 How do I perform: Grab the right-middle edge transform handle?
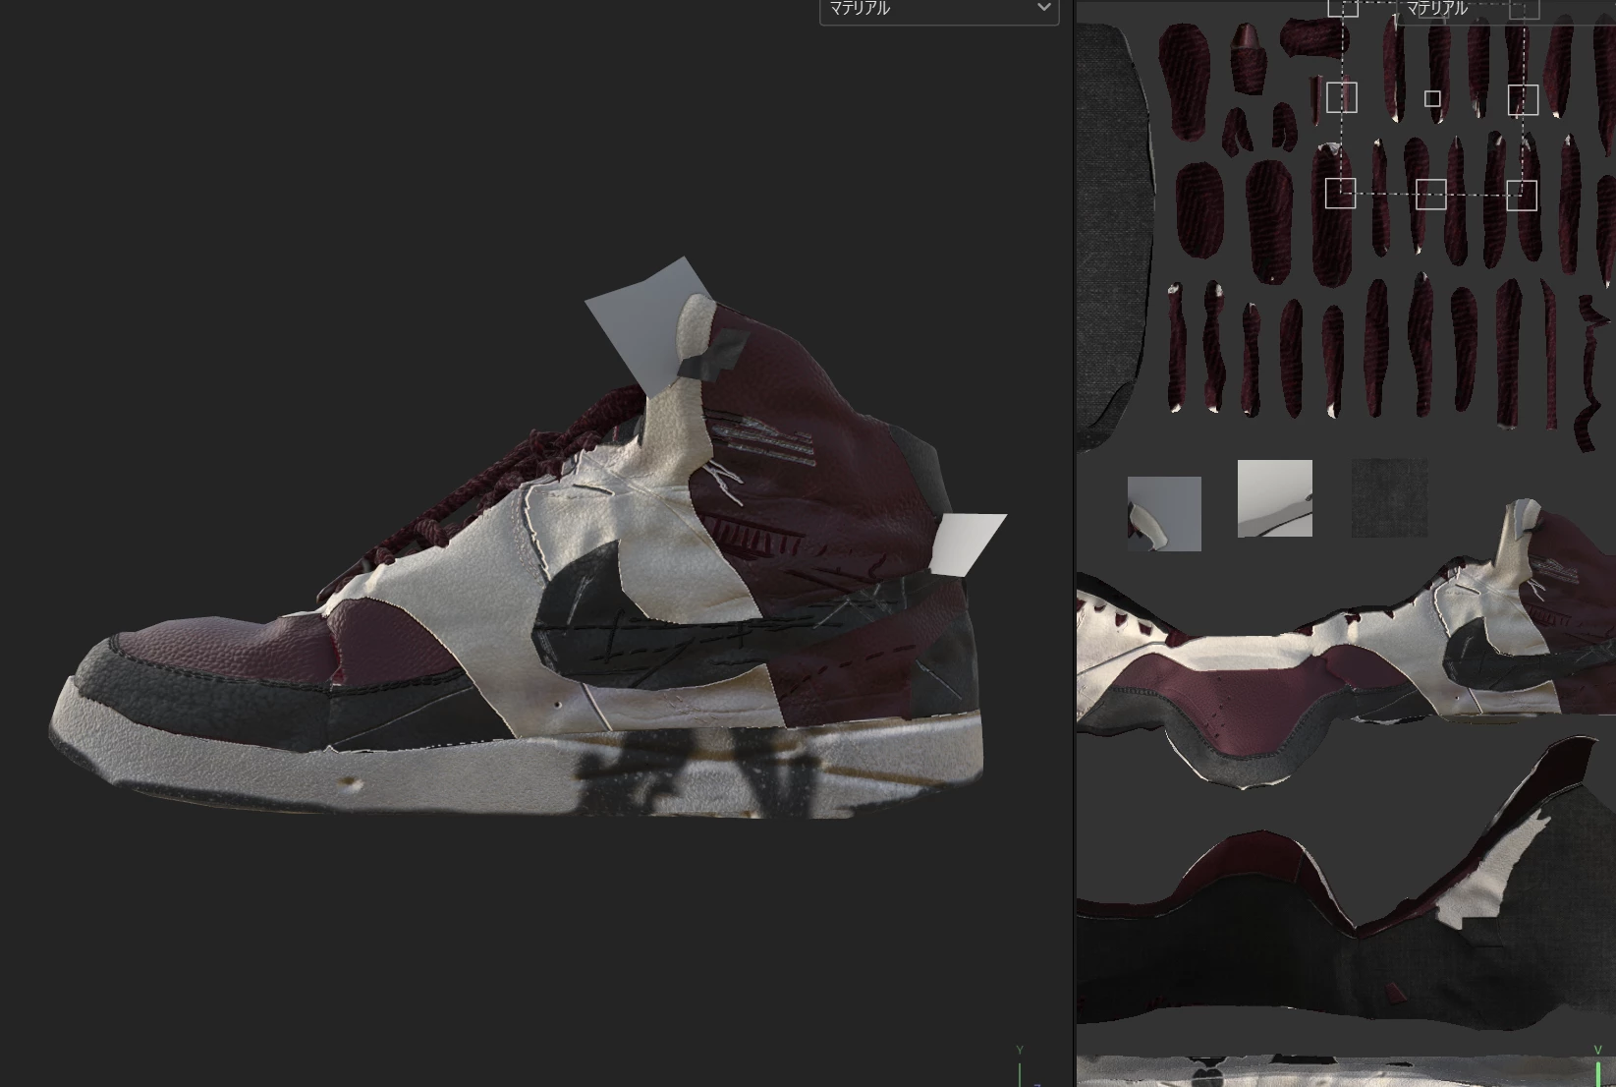1523,100
